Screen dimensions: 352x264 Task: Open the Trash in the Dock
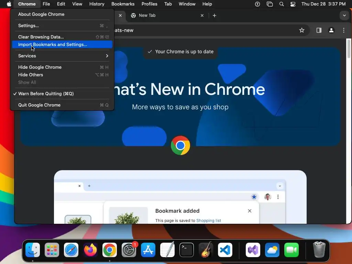coord(319,250)
